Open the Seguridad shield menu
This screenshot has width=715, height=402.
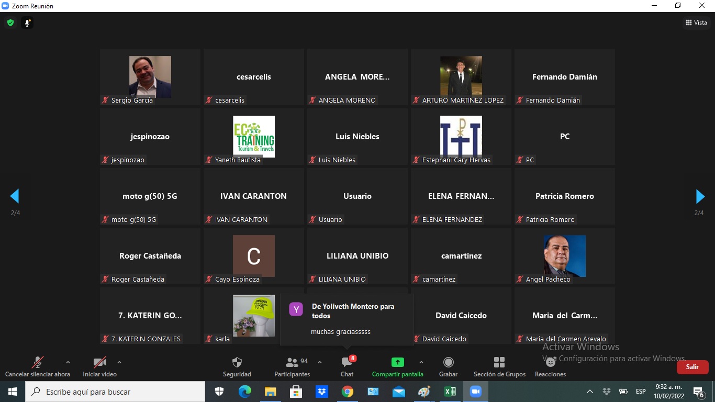point(237,366)
